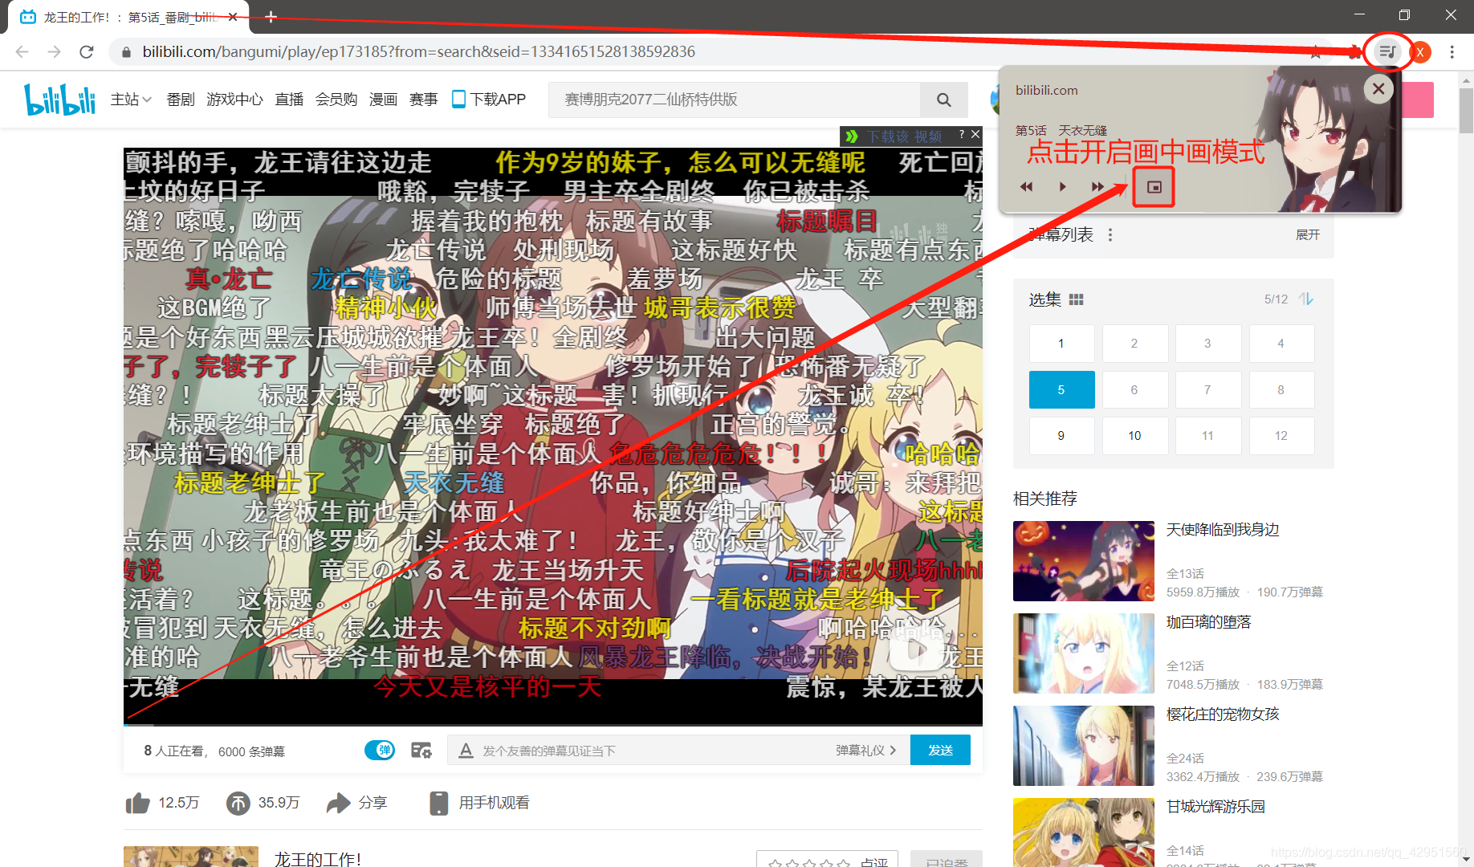This screenshot has height=867, width=1474.
Task: Open the 分享 share option
Action: (356, 803)
